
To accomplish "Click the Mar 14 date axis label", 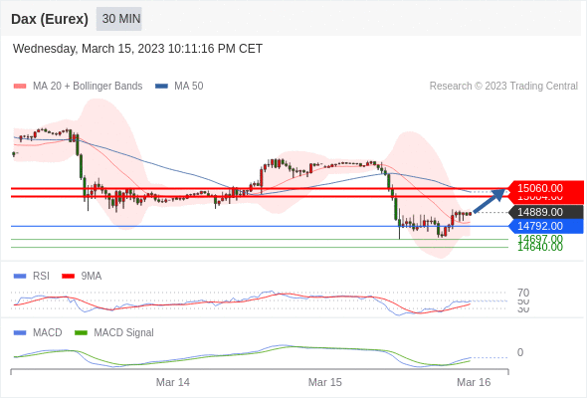I will (173, 382).
